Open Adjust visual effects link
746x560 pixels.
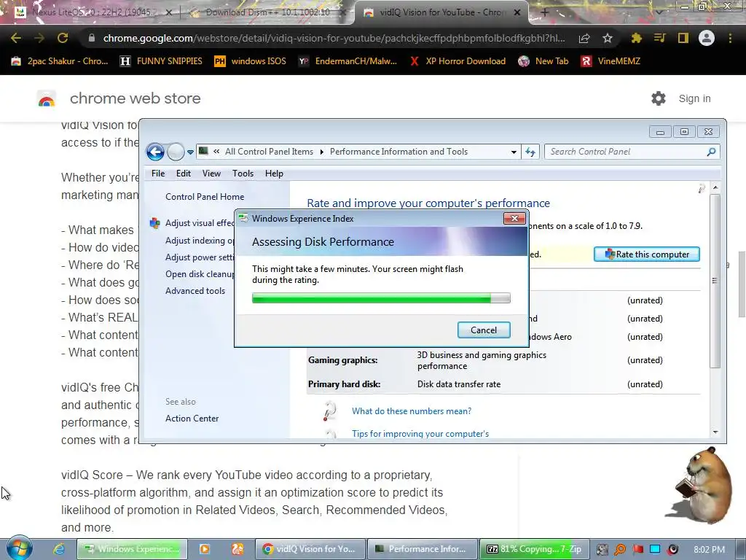200,223
